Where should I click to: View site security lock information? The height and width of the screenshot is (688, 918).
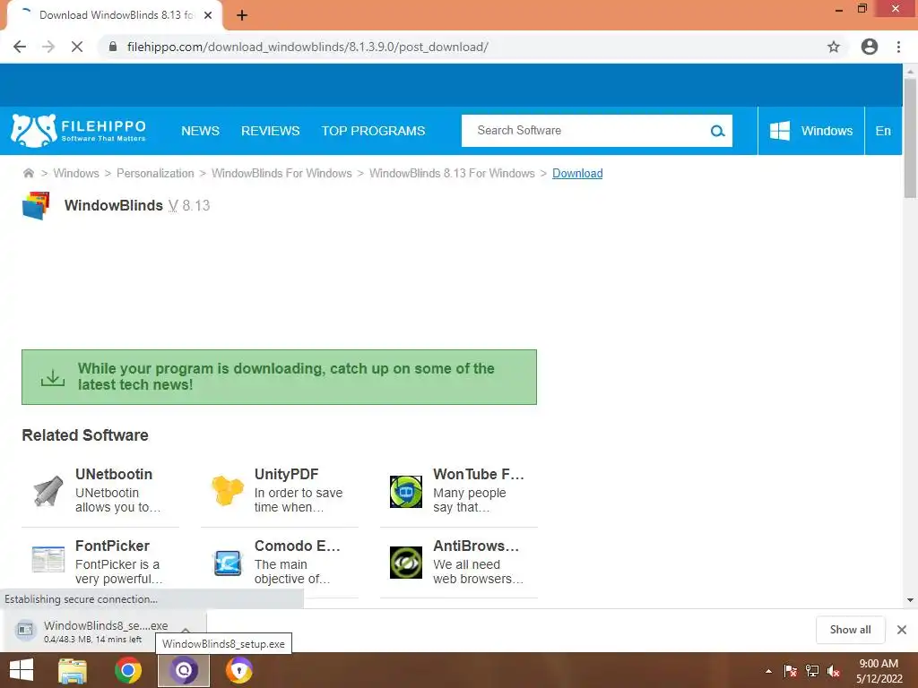[x=113, y=47]
